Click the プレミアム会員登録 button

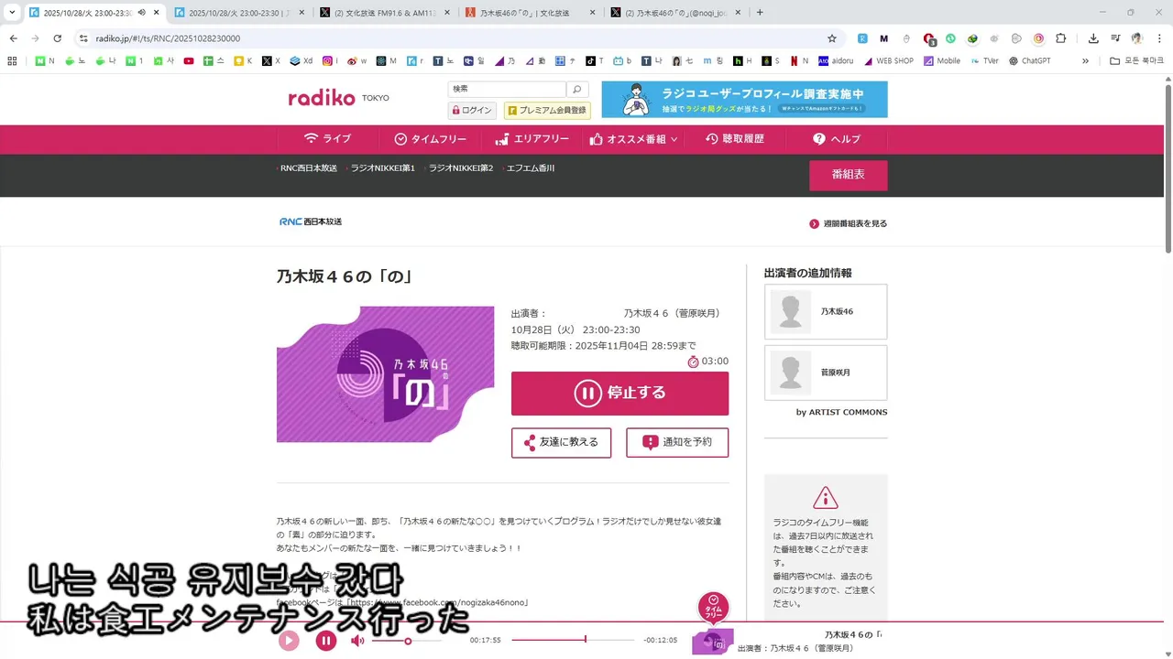click(x=547, y=110)
